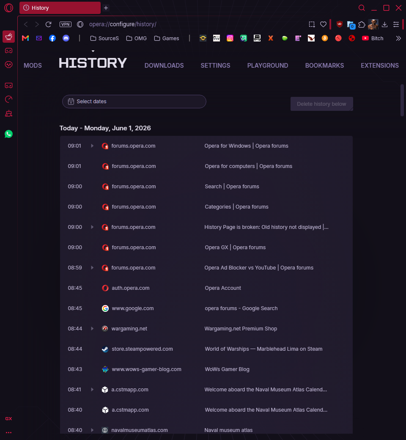This screenshot has height=440, width=406.
Task: Open the Bitcoin bookmark icon
Action: [325, 38]
